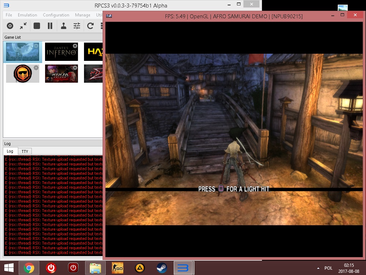The height and width of the screenshot is (275, 366).
Task: Click the last RSX texture upload log line
Action: click(54, 252)
